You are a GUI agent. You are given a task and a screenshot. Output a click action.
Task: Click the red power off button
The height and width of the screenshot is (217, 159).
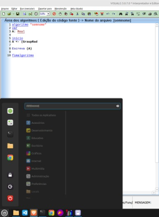pyautogui.click(x=10, y=198)
